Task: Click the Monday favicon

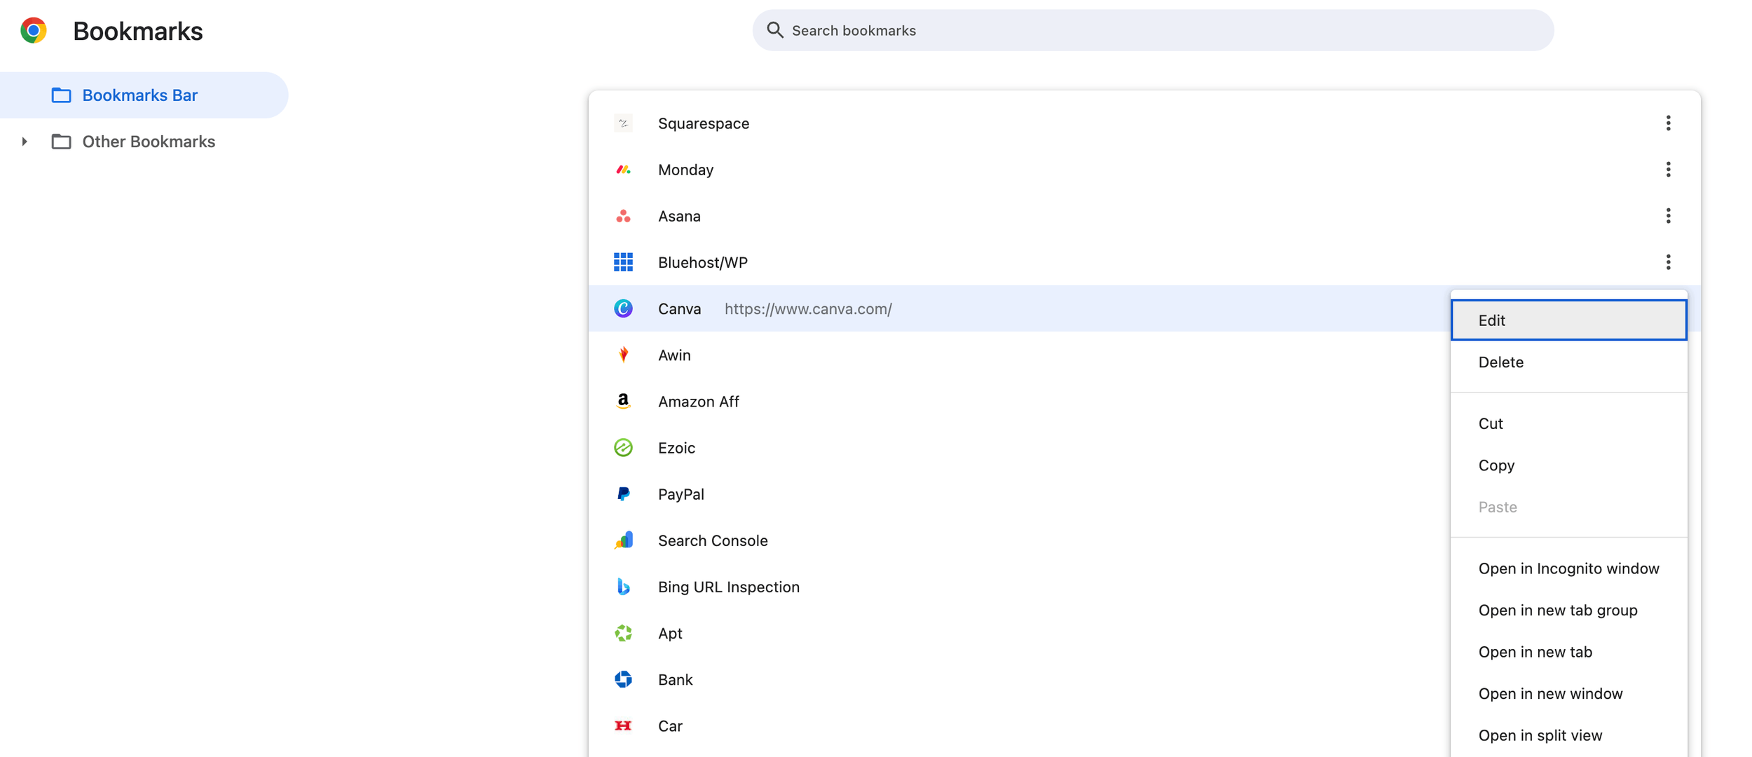Action: point(623,170)
